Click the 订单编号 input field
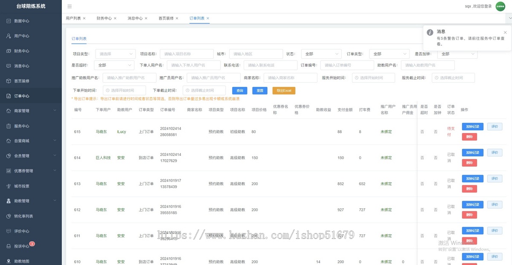The width and height of the screenshot is (512, 265). click(x=347, y=65)
